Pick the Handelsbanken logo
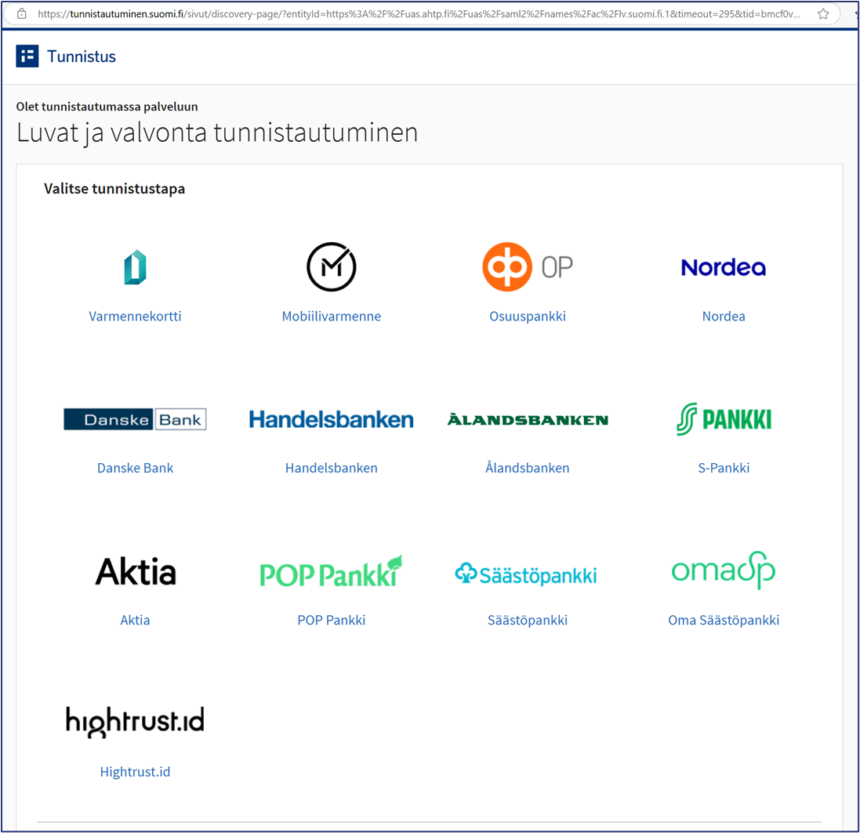This screenshot has width=860, height=833. point(331,419)
